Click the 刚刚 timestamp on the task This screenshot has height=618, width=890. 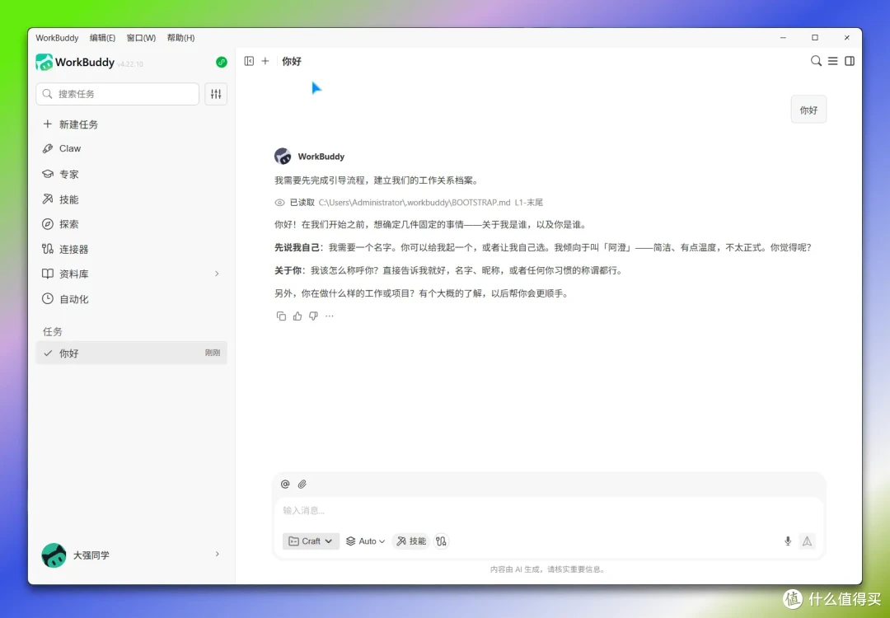click(213, 353)
